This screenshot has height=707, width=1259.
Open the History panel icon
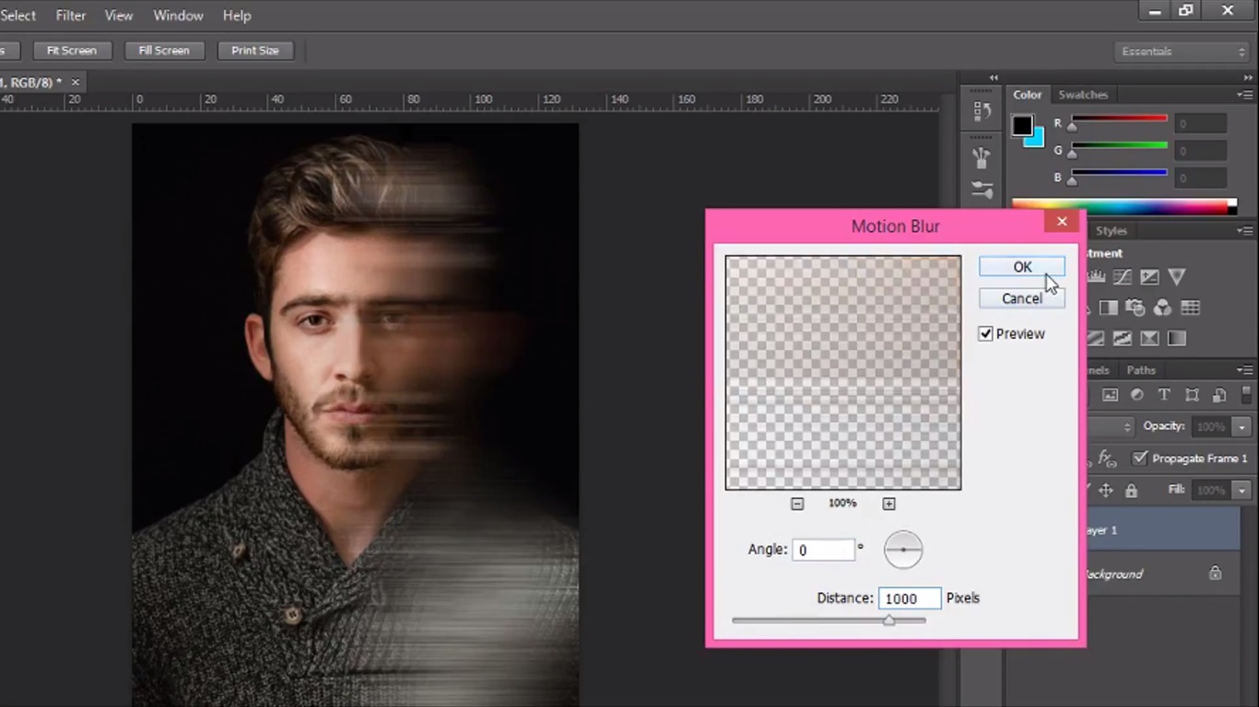(x=982, y=110)
